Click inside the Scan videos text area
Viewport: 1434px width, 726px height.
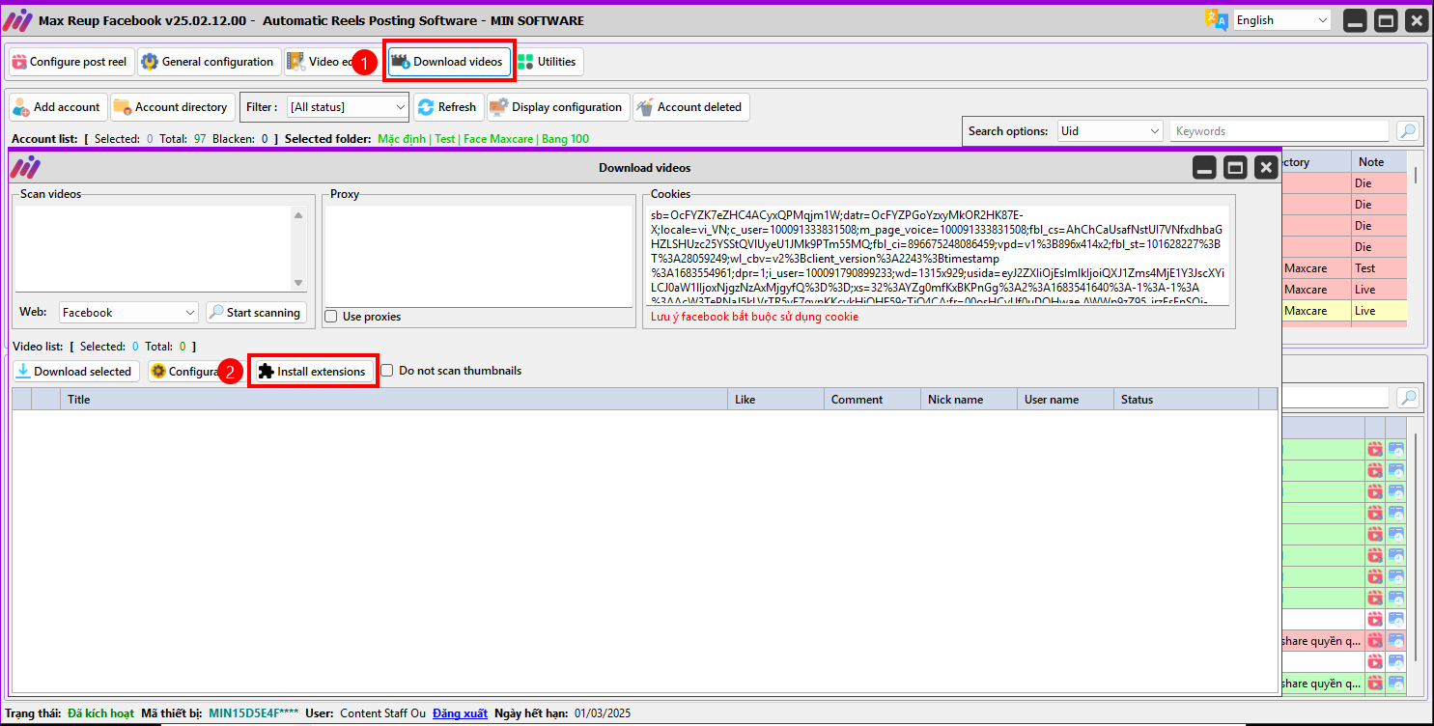pyautogui.click(x=154, y=248)
